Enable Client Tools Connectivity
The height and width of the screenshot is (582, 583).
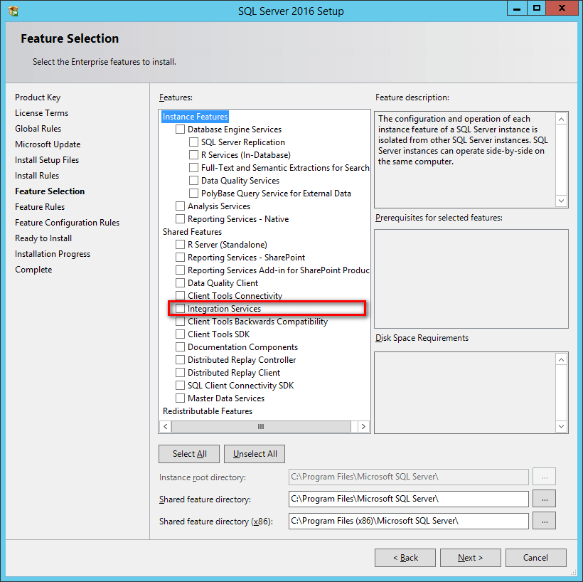[180, 295]
